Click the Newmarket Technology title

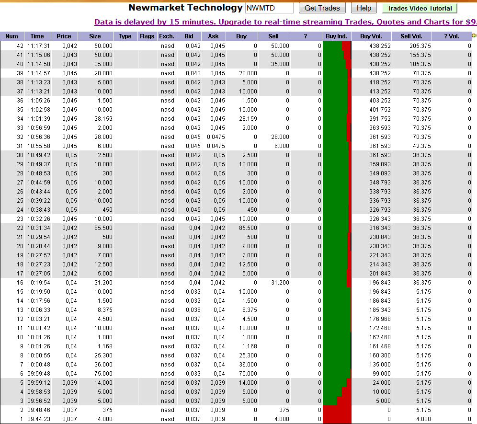[x=185, y=8]
